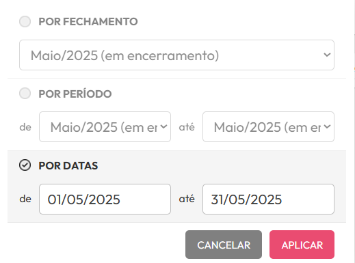Screen dimensions: 355x263
Task: Click the POR DATAS heading text
Action: pos(68,165)
